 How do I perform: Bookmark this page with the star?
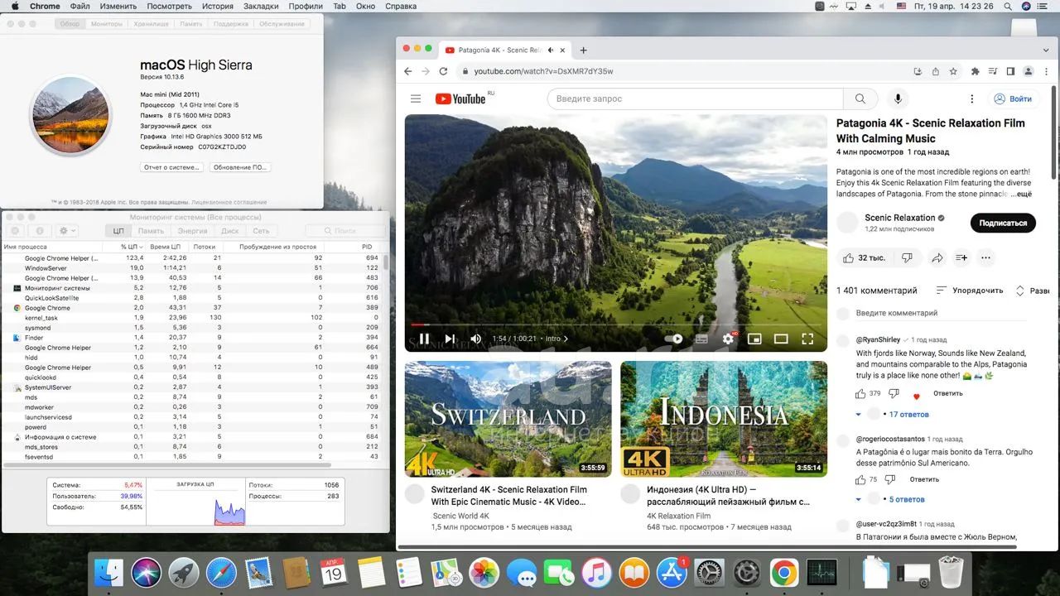[953, 71]
